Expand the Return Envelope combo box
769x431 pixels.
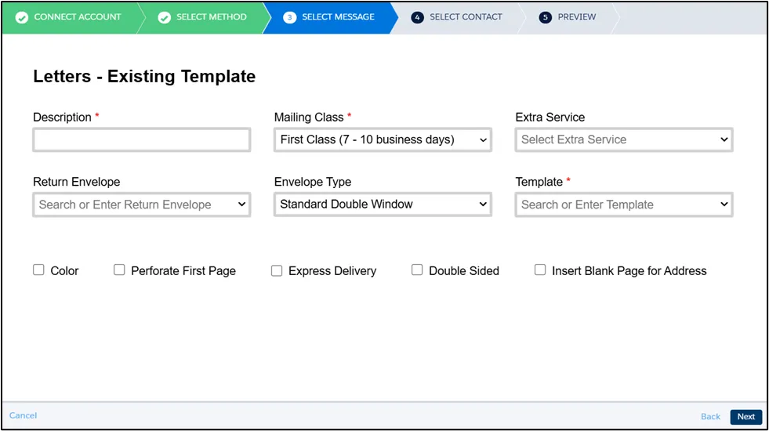tap(142, 205)
